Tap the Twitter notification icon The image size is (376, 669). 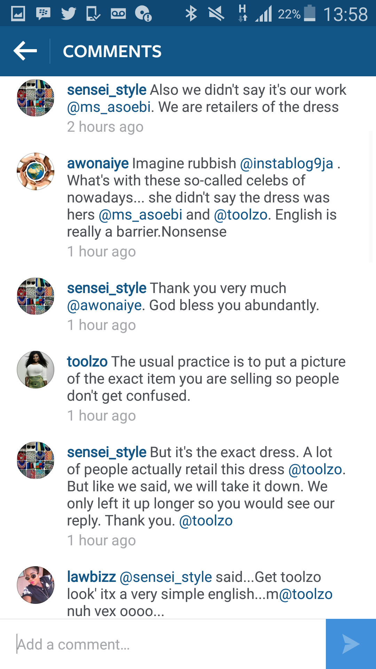pyautogui.click(x=68, y=14)
